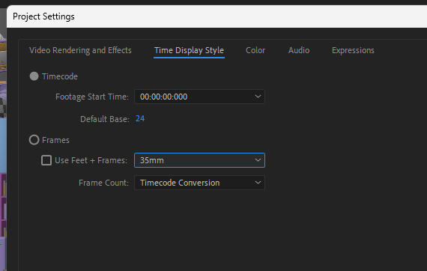Click the Default Base label

pos(105,119)
